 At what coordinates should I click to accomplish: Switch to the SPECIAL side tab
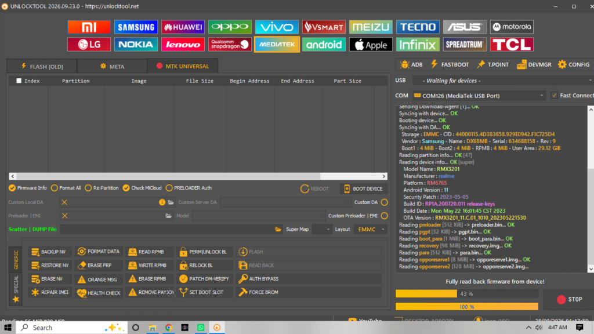(x=16, y=289)
